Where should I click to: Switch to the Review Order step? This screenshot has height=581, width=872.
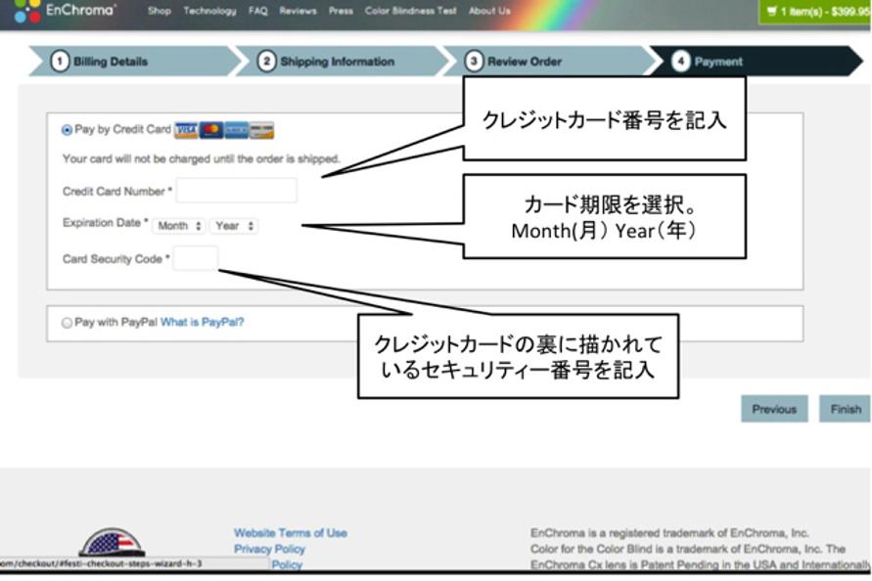tap(524, 62)
